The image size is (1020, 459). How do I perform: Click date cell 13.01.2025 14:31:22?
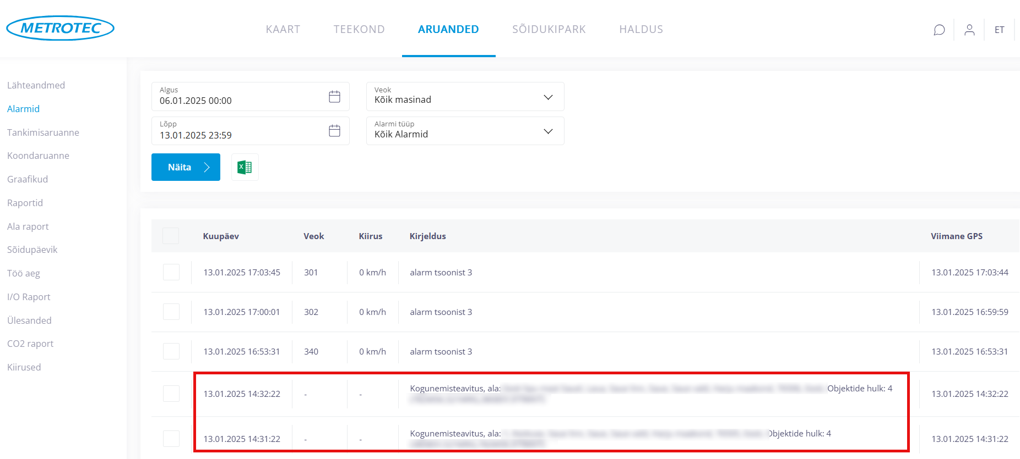[x=242, y=439]
